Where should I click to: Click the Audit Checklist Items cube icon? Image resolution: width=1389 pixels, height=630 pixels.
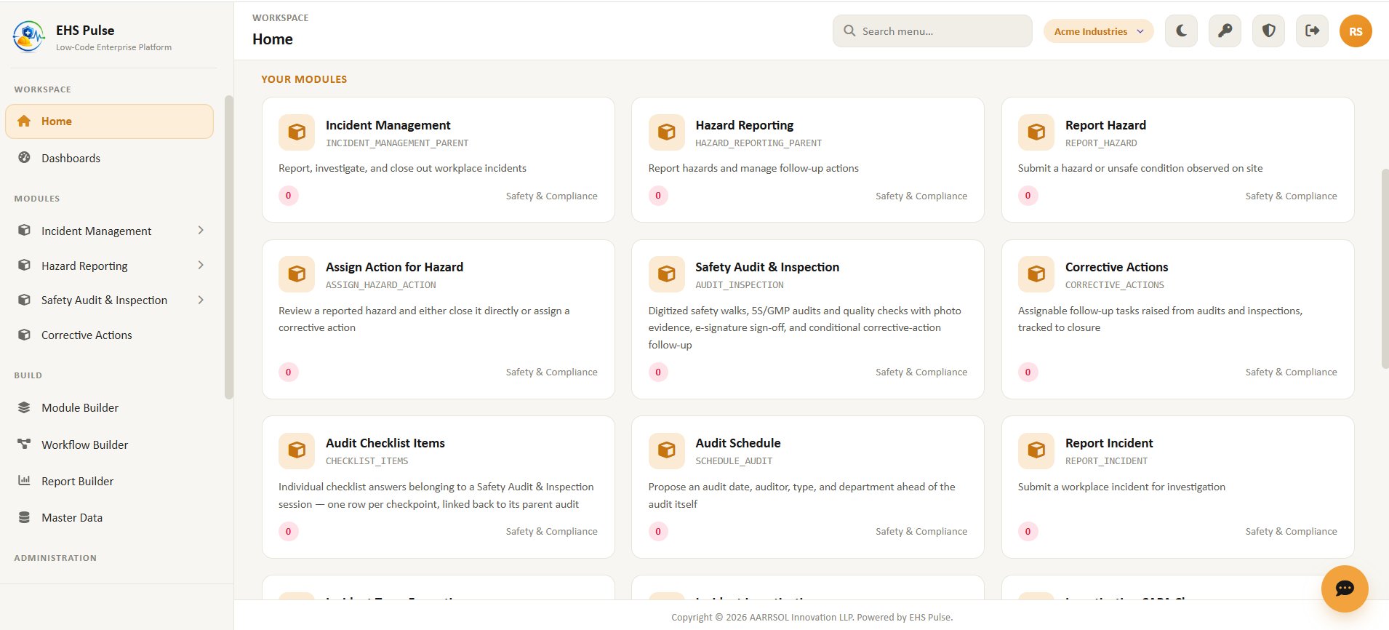coord(297,450)
